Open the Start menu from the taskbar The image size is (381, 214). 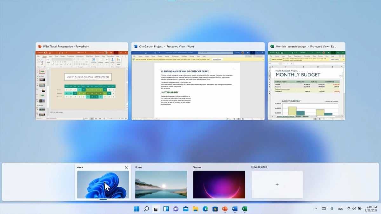[137, 209]
